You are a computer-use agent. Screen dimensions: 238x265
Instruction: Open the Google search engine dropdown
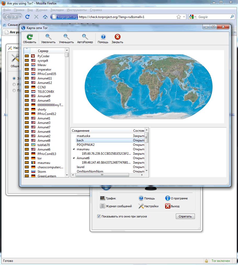pos(195,17)
